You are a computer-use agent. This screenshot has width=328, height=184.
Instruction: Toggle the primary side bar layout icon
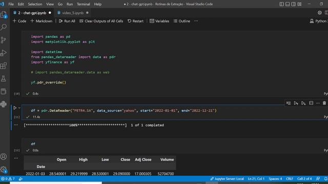(281, 4)
